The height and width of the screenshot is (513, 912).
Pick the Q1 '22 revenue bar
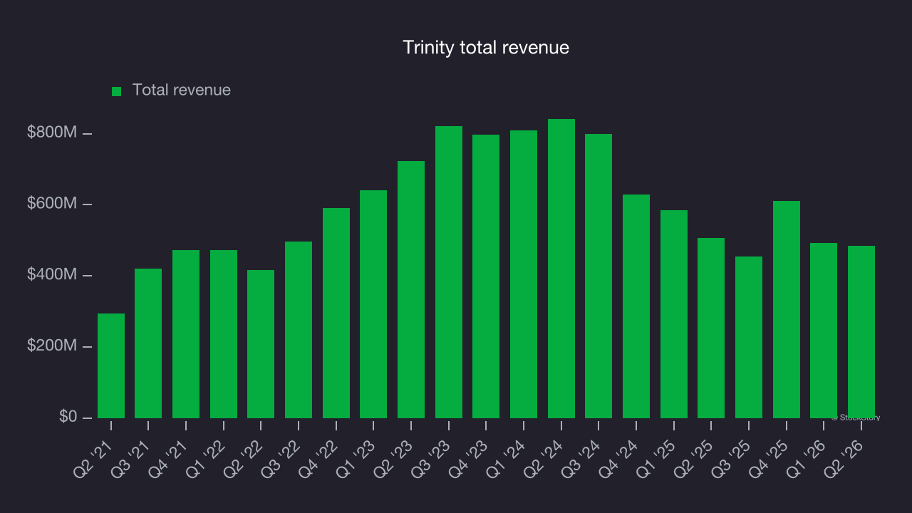224,334
